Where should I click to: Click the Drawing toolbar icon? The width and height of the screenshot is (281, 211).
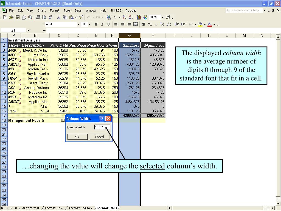click(x=145, y=17)
